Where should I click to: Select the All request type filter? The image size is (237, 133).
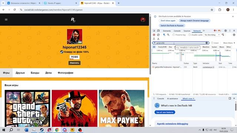(x=154, y=47)
